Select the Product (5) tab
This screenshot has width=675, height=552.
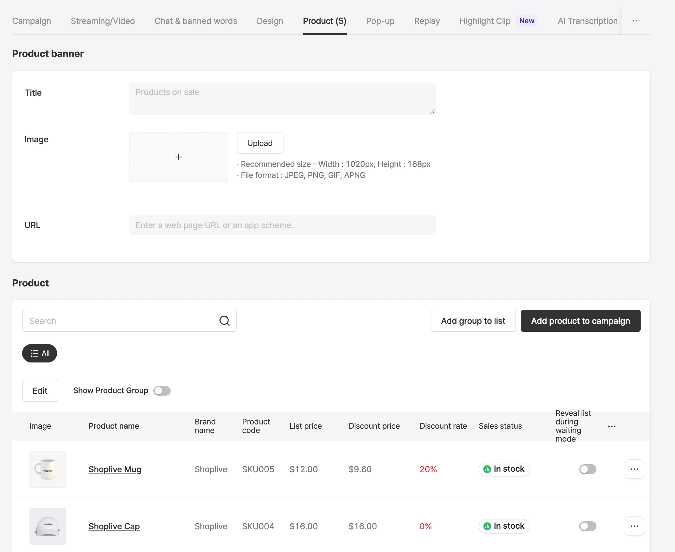tap(324, 21)
